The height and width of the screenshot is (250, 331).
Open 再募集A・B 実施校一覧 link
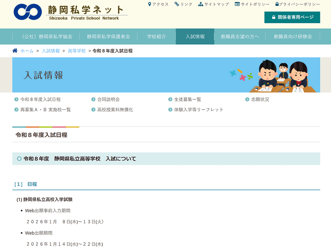pos(45,110)
